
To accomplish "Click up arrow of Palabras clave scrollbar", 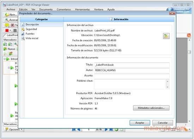I will [x=168, y=81].
